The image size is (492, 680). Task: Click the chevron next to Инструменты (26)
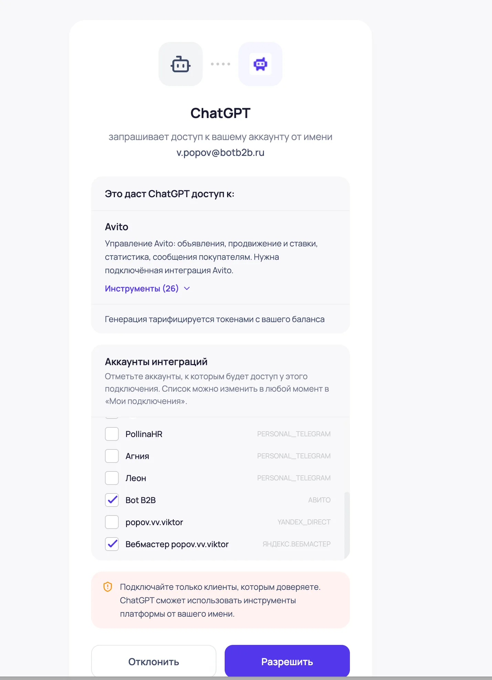[187, 288]
